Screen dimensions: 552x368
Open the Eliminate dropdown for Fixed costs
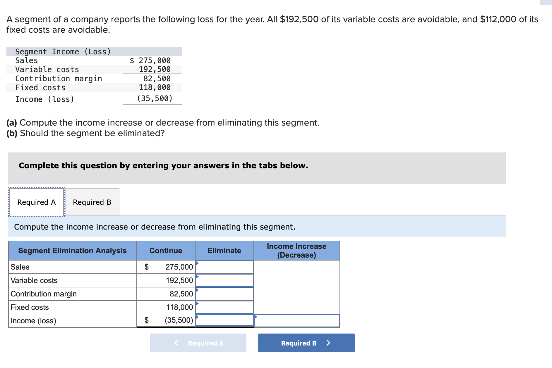click(x=224, y=307)
